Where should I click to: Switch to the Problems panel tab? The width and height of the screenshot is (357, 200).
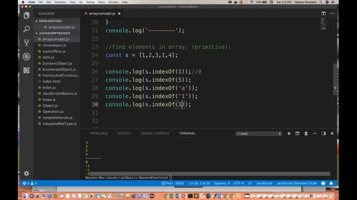point(99,133)
